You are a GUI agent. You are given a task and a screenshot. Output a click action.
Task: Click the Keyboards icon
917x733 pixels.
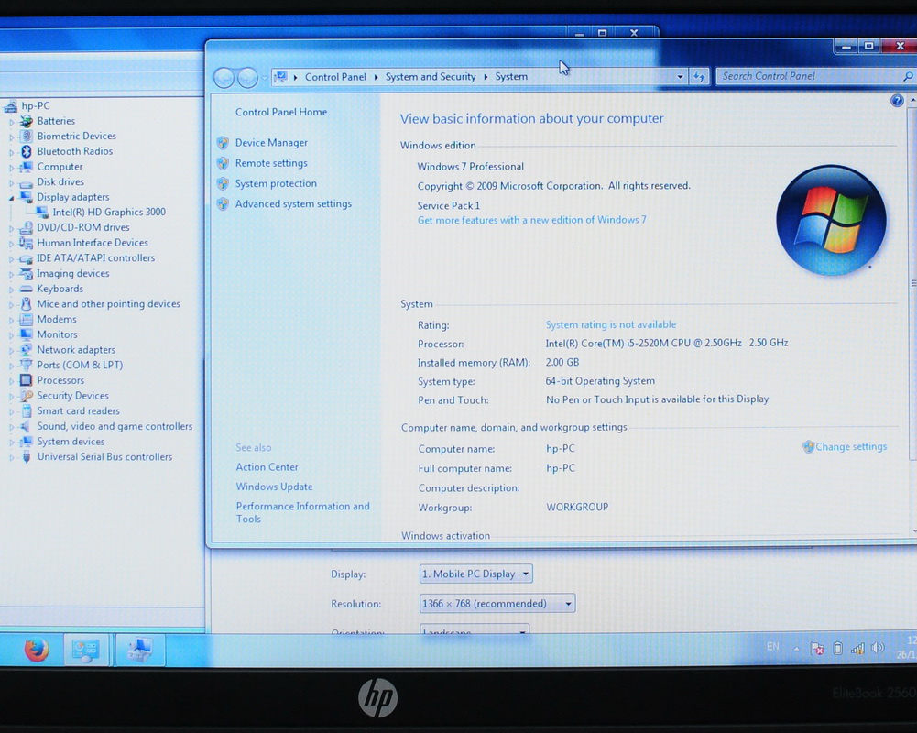(x=27, y=289)
